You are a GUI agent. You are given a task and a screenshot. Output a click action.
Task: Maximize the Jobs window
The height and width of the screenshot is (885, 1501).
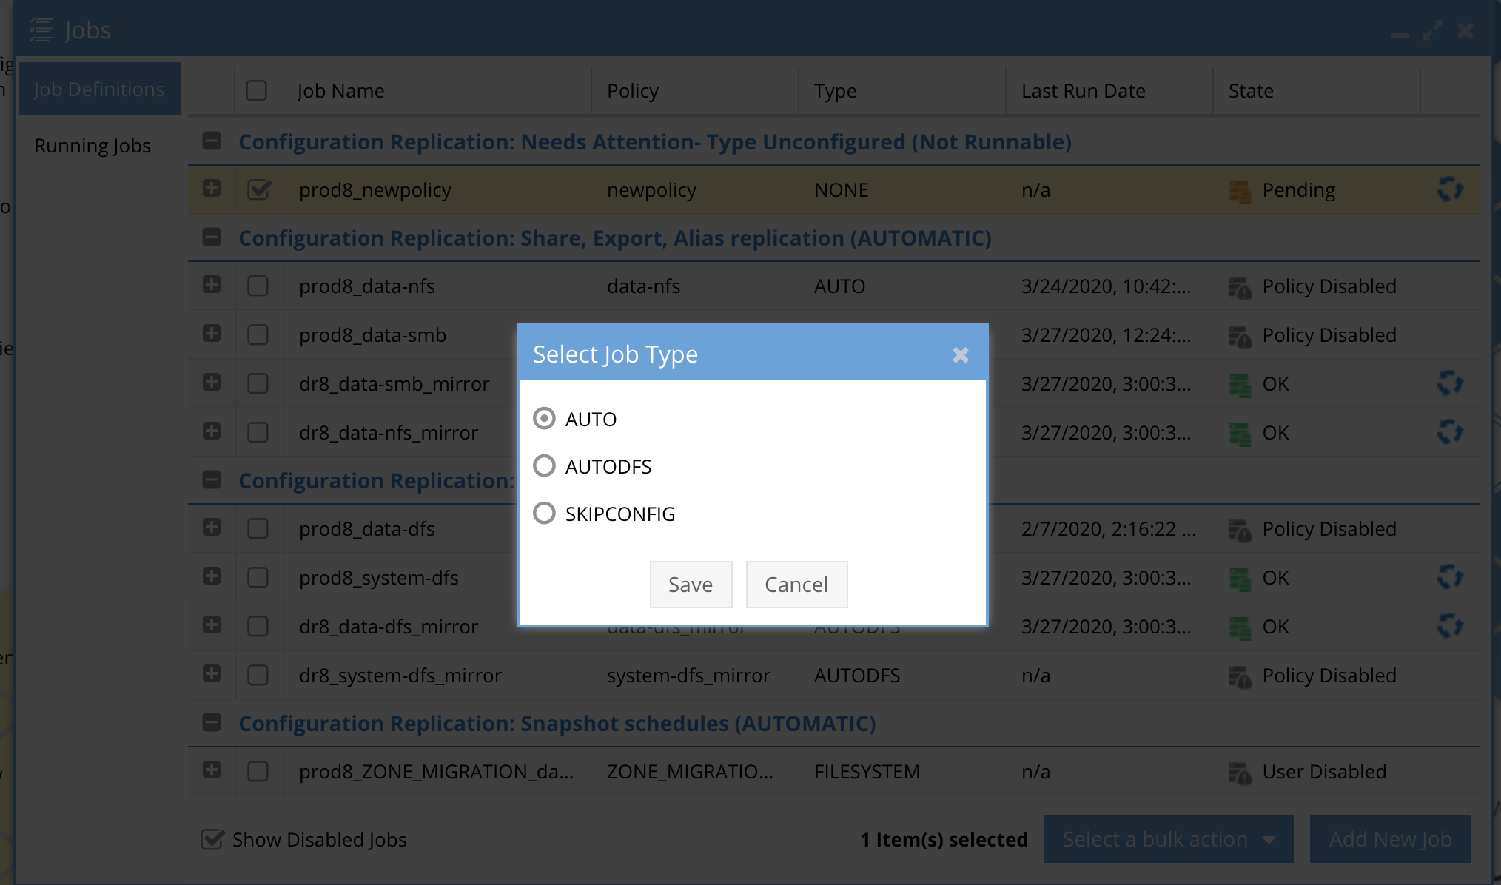(1433, 30)
